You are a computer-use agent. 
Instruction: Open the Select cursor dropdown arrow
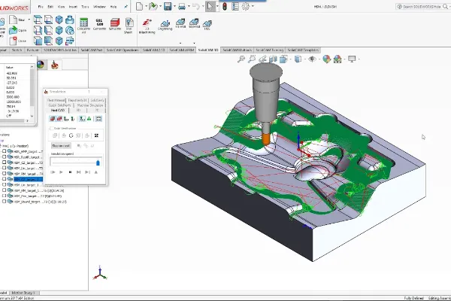click(217, 6)
